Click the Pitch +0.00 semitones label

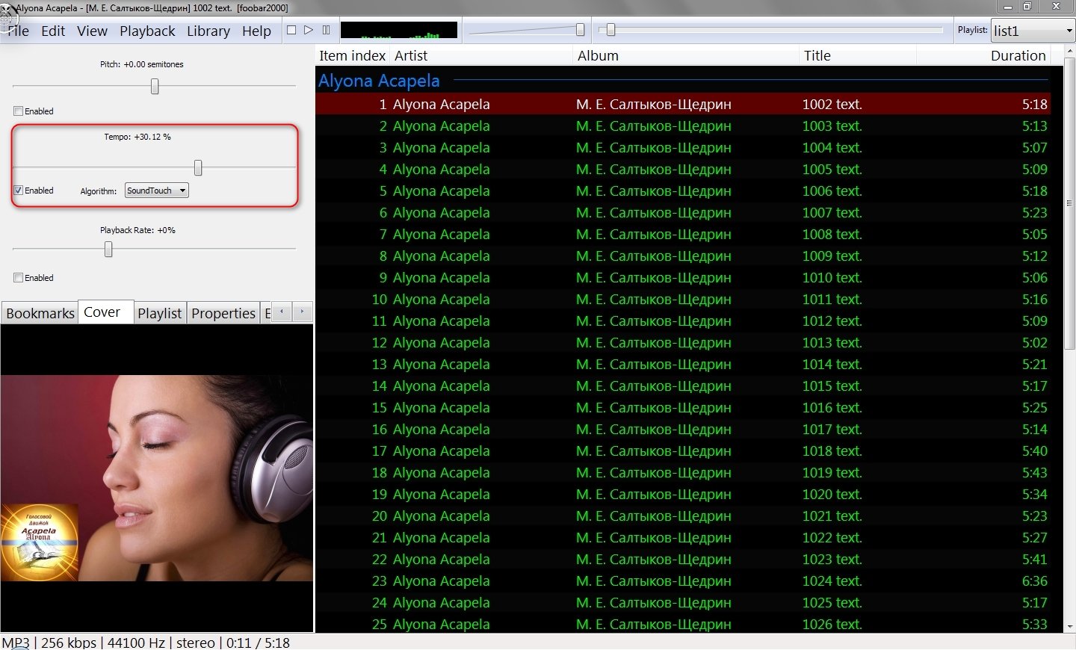[x=142, y=64]
